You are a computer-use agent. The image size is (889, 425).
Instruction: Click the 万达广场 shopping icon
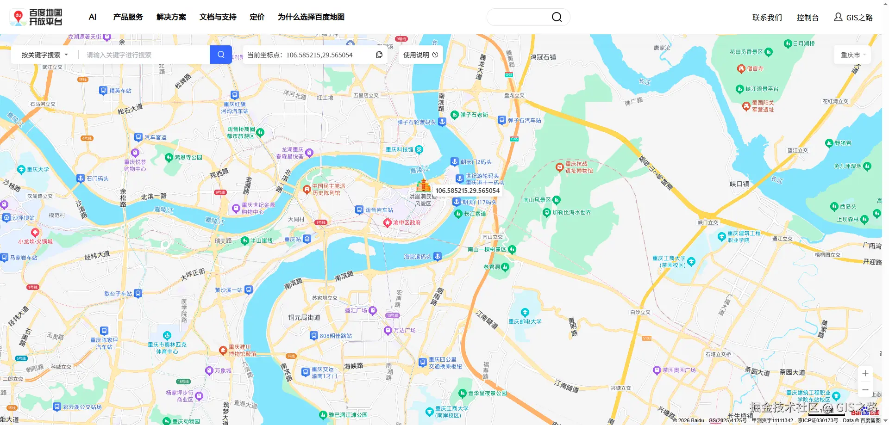click(388, 330)
